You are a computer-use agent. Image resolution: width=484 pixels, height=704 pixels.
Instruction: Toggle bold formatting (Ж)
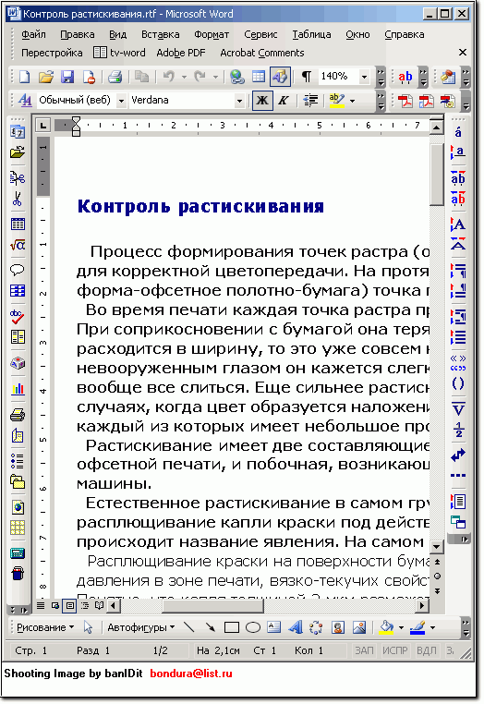tap(262, 101)
